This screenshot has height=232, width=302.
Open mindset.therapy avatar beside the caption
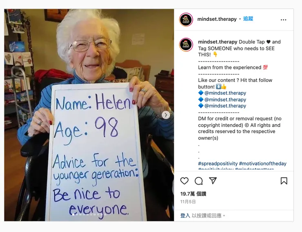(186, 44)
